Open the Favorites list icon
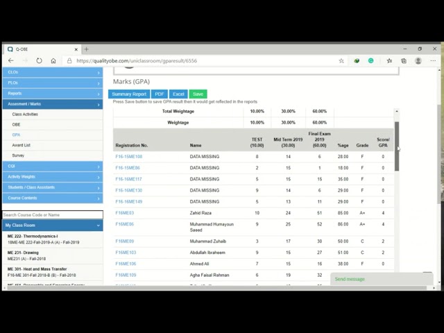This screenshot has height=333, width=444. 390,60
